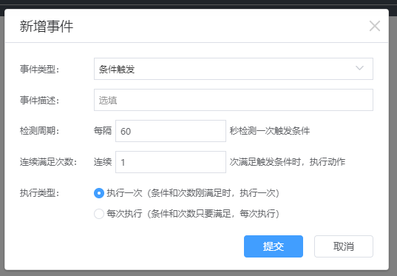Open the 条件触发 event type combo box
The height and width of the screenshot is (276, 397).
tap(234, 69)
